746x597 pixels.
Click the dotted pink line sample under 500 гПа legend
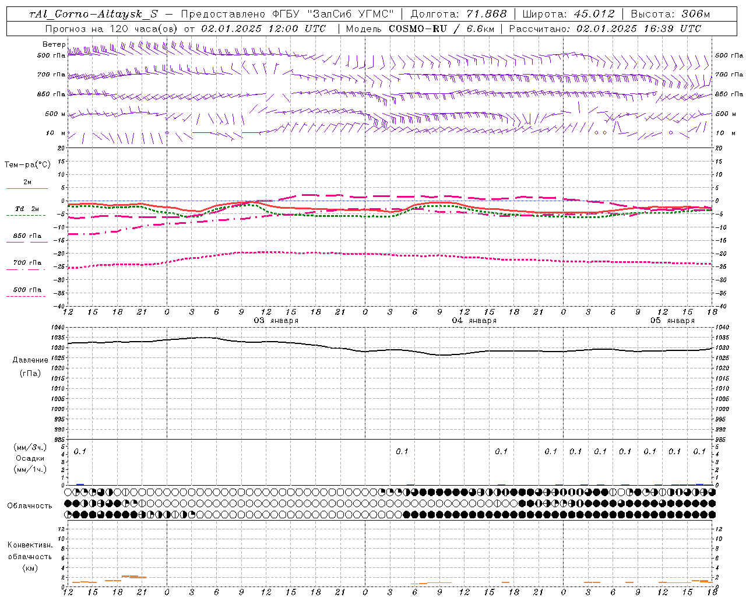click(26, 296)
